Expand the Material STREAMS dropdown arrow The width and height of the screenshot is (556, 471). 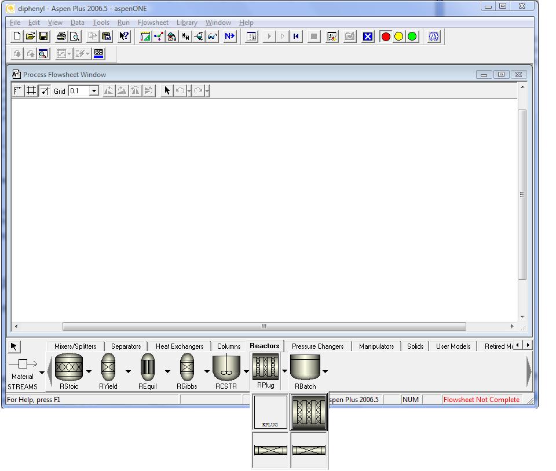click(42, 373)
